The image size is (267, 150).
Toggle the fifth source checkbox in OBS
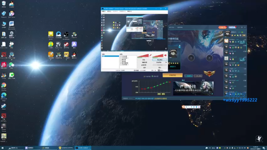(121, 63)
